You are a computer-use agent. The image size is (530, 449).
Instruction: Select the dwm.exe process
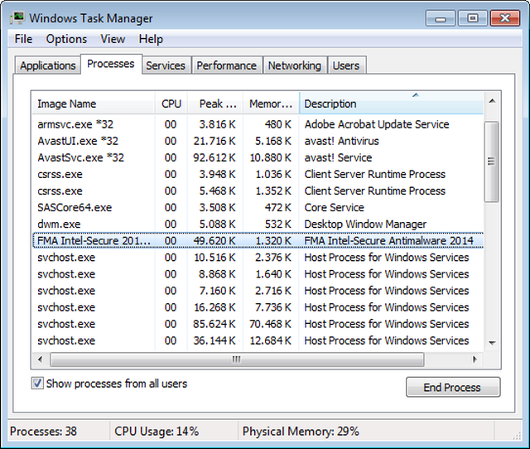tap(258, 224)
